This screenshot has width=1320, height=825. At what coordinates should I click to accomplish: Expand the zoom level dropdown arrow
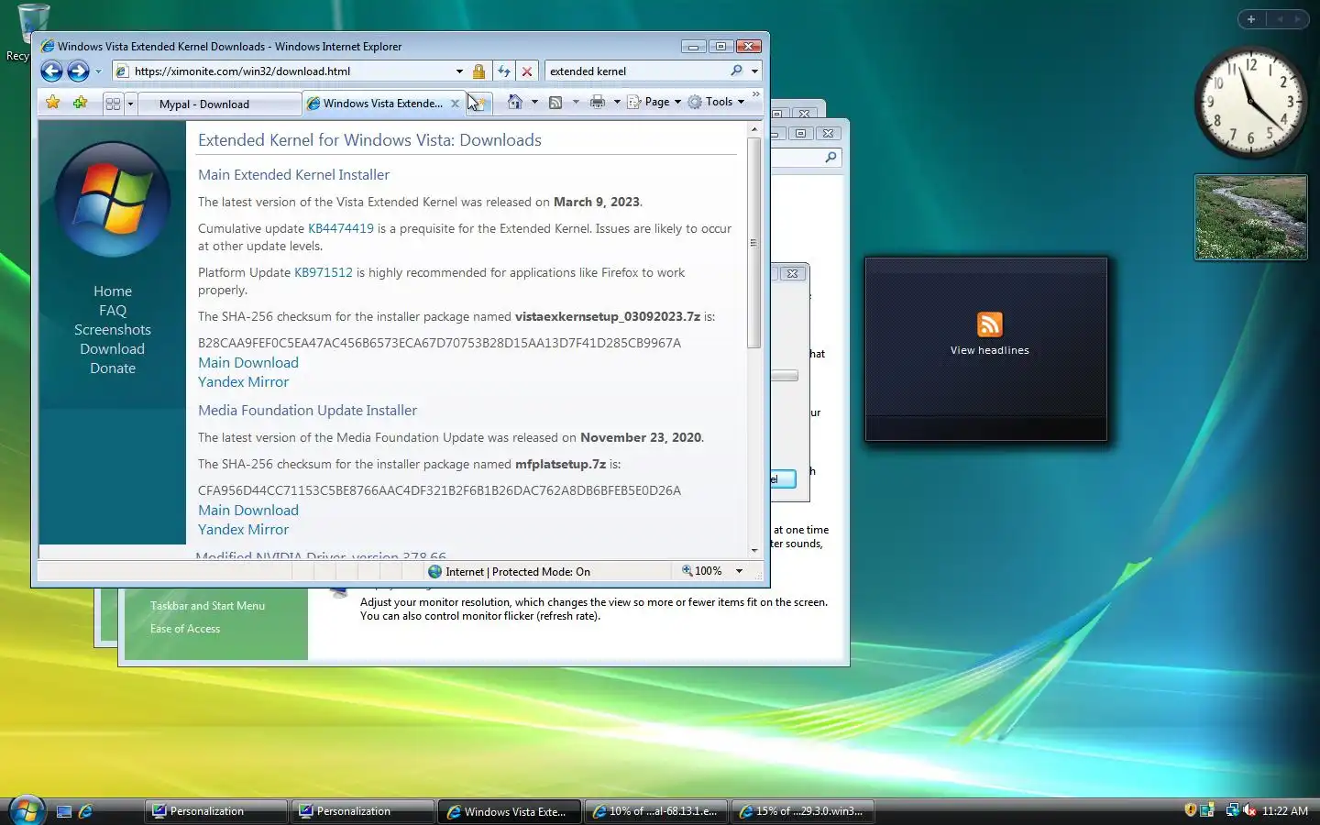[739, 571]
